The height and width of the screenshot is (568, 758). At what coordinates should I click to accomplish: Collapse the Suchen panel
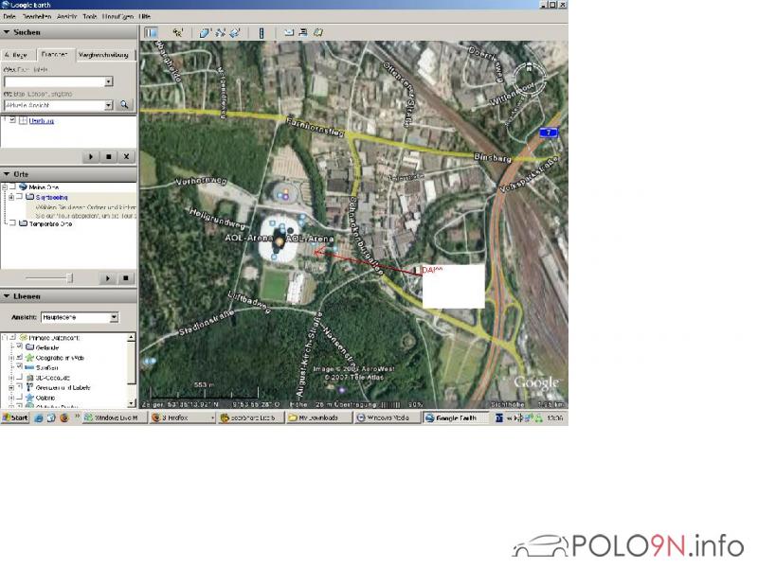coord(7,32)
